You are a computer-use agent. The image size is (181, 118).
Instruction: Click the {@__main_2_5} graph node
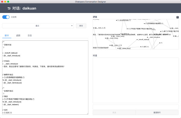(x=99, y=28)
